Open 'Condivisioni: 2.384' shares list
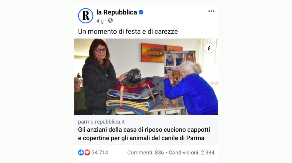The height and width of the screenshot is (163, 292). (191, 153)
